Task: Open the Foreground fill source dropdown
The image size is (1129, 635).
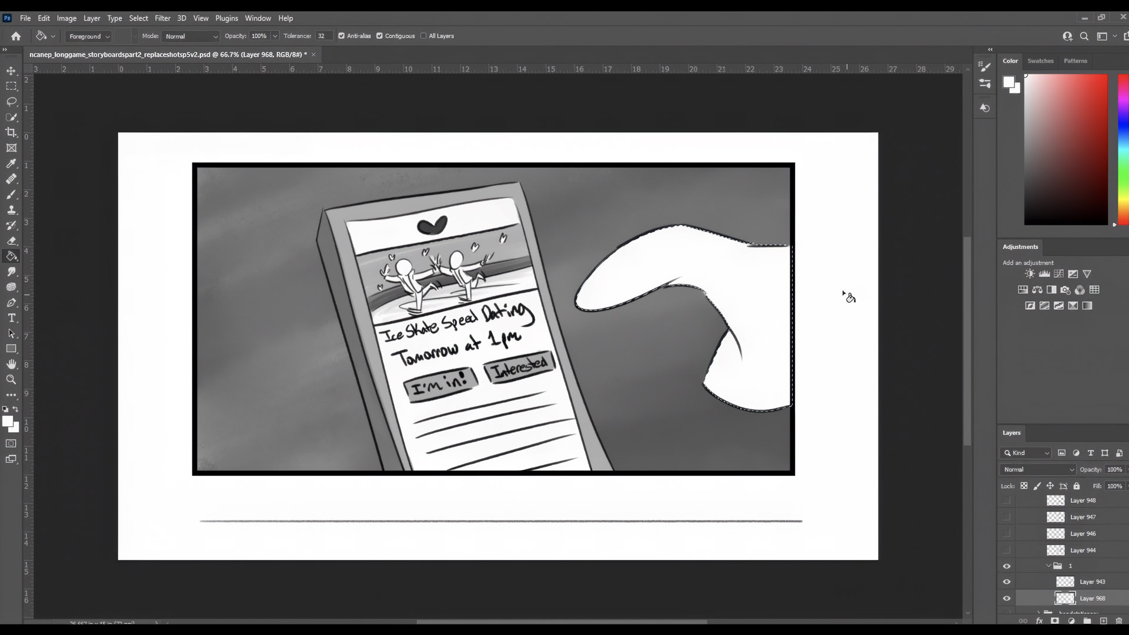Action: pyautogui.click(x=89, y=36)
